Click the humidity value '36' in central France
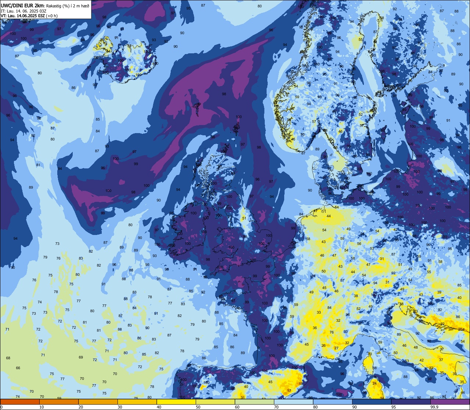 pyautogui.click(x=315, y=328)
